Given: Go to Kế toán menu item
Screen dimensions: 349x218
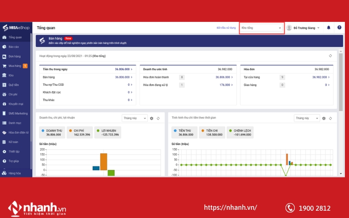Looking at the screenshot, I should point(13,142).
